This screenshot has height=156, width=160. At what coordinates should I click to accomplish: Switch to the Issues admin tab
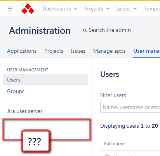(x=78, y=51)
